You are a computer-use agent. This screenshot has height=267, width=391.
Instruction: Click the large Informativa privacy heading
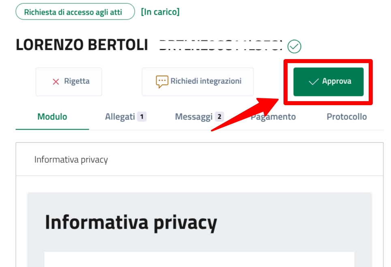point(131,222)
